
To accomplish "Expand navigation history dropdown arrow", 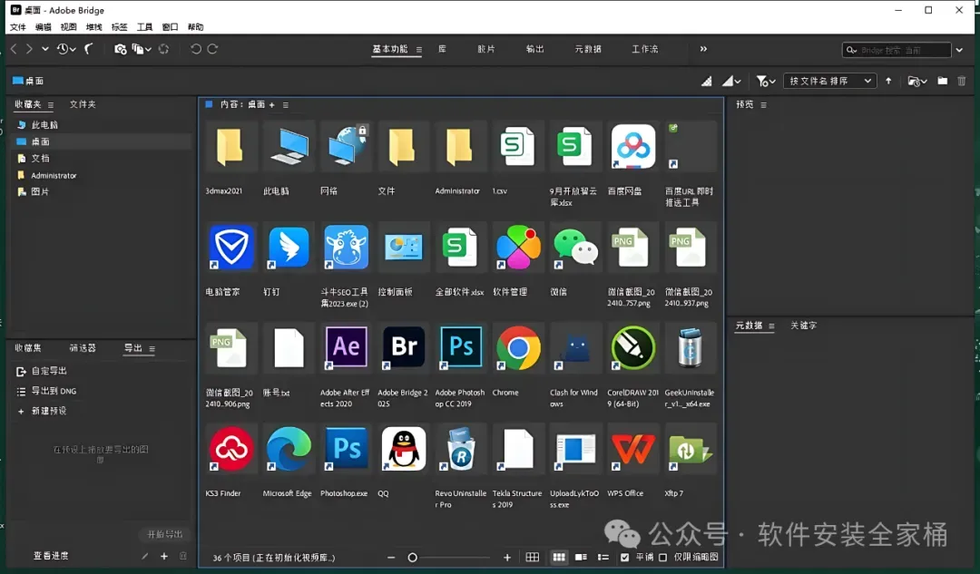I will pos(45,49).
